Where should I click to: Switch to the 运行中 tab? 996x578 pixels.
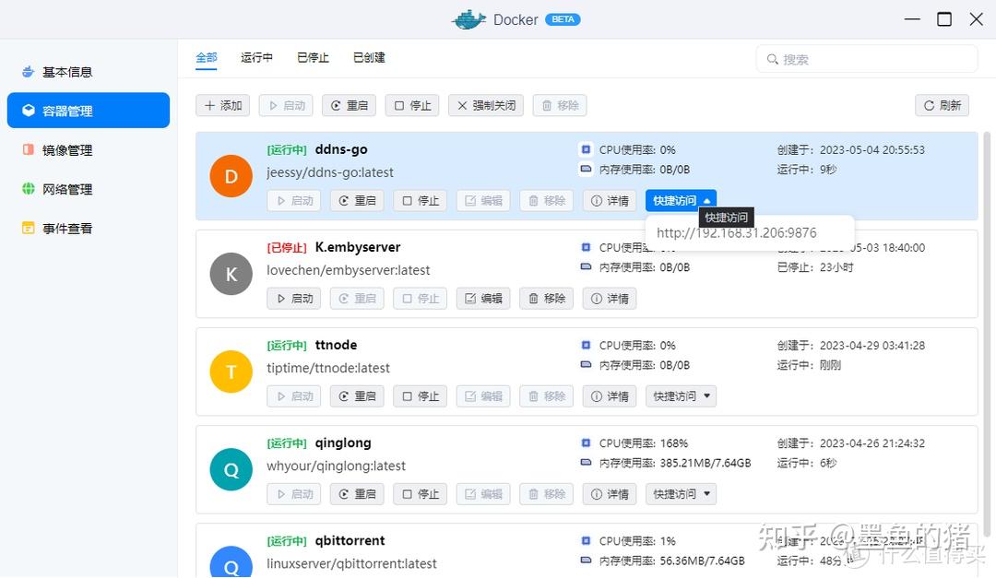(256, 57)
